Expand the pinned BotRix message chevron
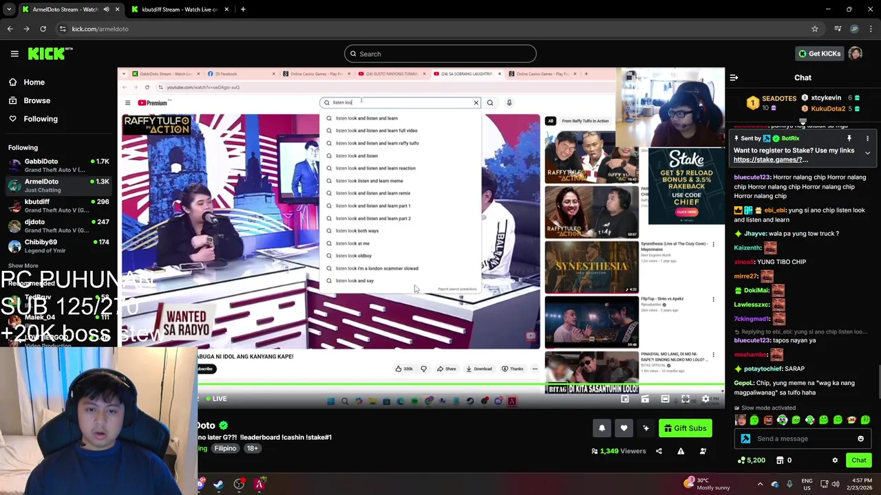The width and height of the screenshot is (881, 495). [867, 153]
